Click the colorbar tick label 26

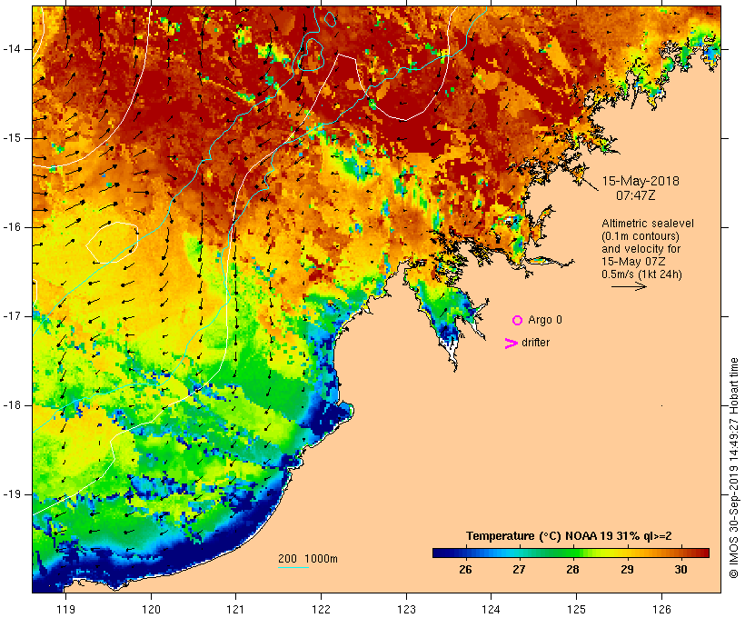tap(465, 569)
